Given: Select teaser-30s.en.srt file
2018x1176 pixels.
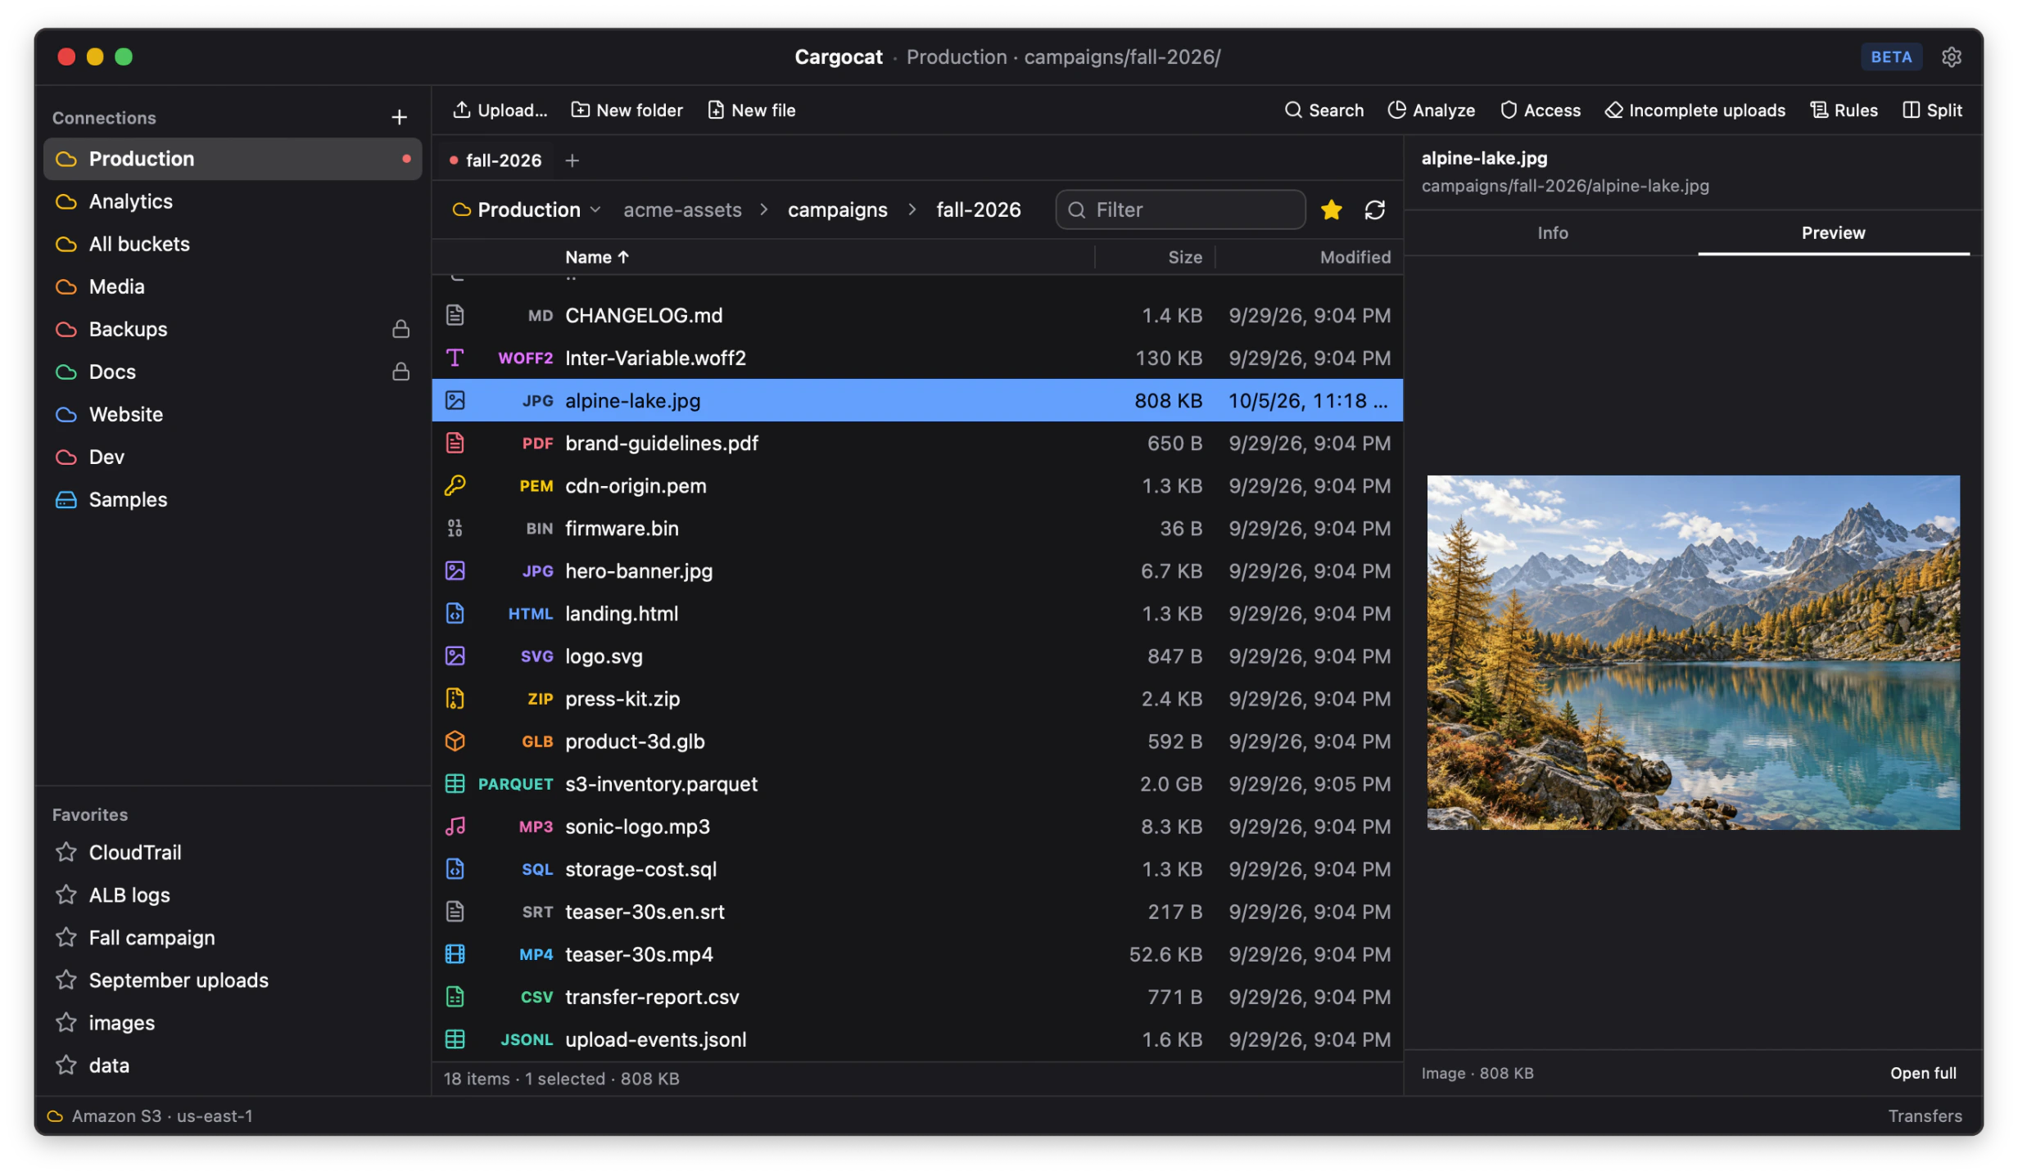Looking at the screenshot, I should coord(917,912).
